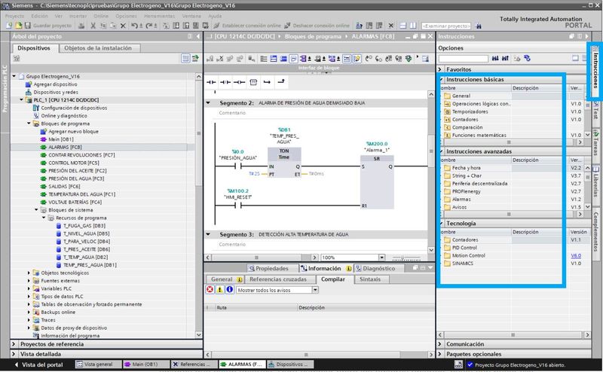Toggle the information filter blue icon
Screen dimensions: 603x372
coord(230,289)
